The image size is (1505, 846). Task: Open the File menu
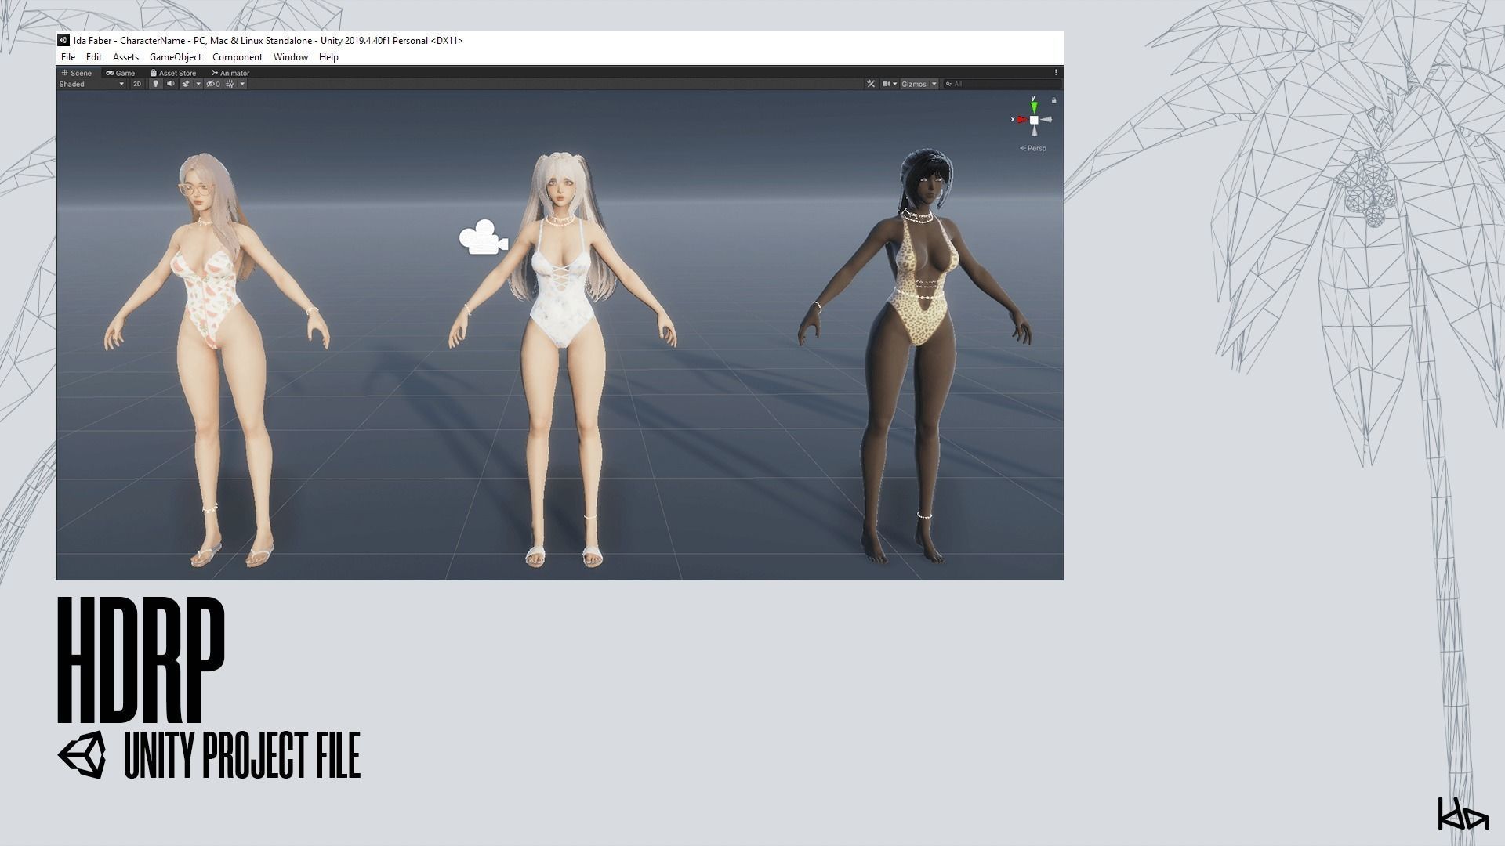click(68, 57)
